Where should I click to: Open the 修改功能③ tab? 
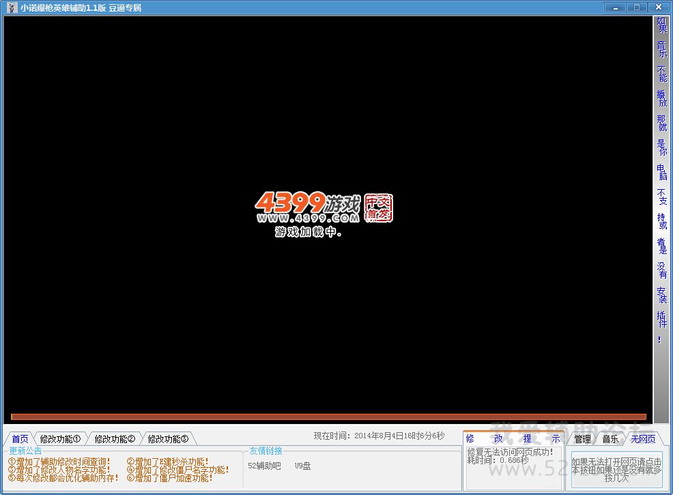(x=168, y=439)
